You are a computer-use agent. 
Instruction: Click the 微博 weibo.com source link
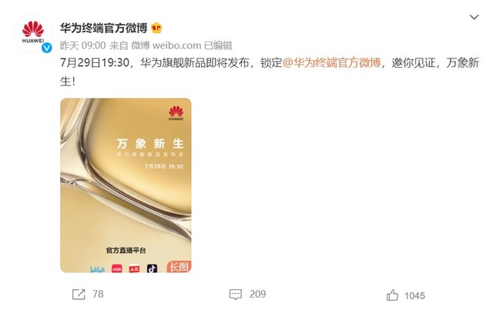166,45
